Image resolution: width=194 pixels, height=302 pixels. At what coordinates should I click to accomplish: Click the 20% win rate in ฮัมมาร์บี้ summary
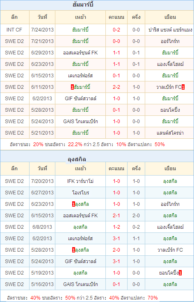point(38,144)
